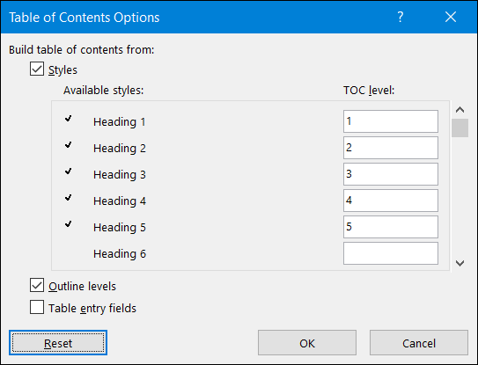478x365 pixels.
Task: Click the styles list scroll down arrow
Action: [460, 263]
